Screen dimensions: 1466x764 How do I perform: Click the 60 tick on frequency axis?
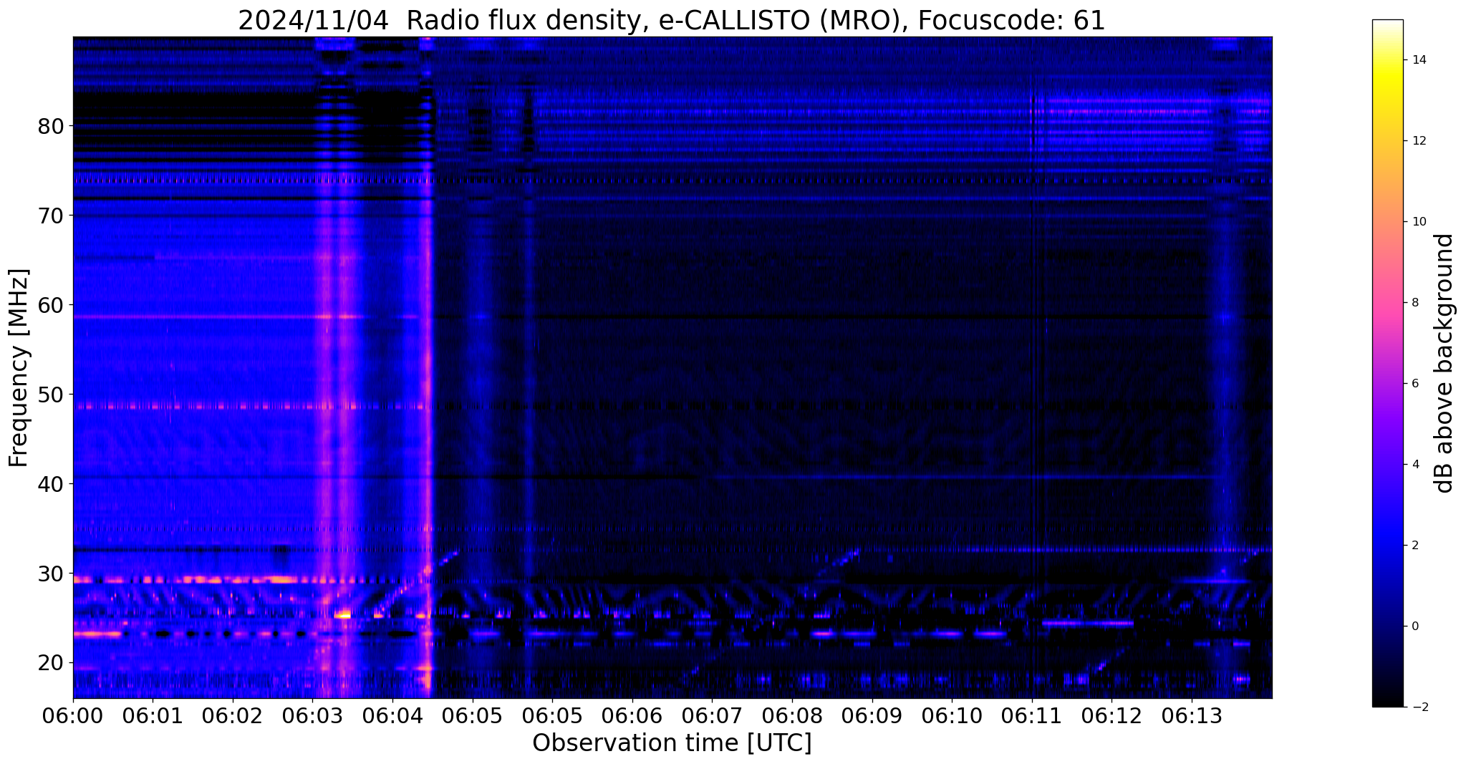tap(51, 305)
